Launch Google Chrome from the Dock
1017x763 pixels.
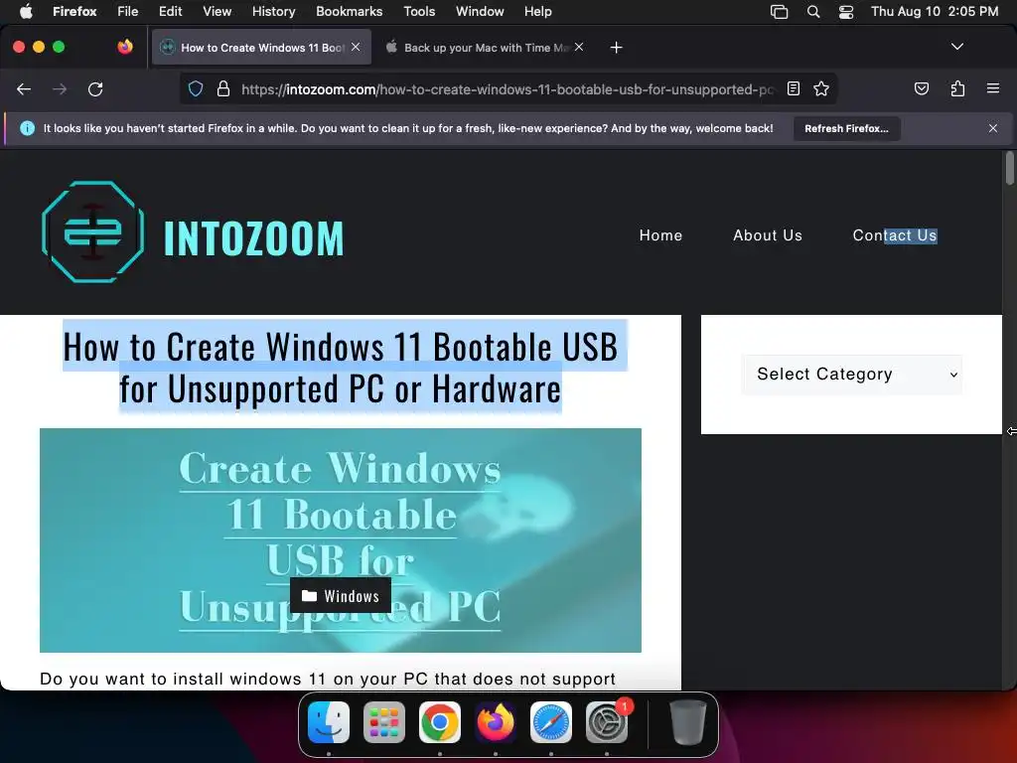tap(440, 722)
